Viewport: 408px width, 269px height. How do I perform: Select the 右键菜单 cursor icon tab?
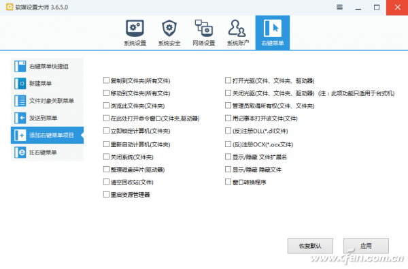[x=273, y=28]
